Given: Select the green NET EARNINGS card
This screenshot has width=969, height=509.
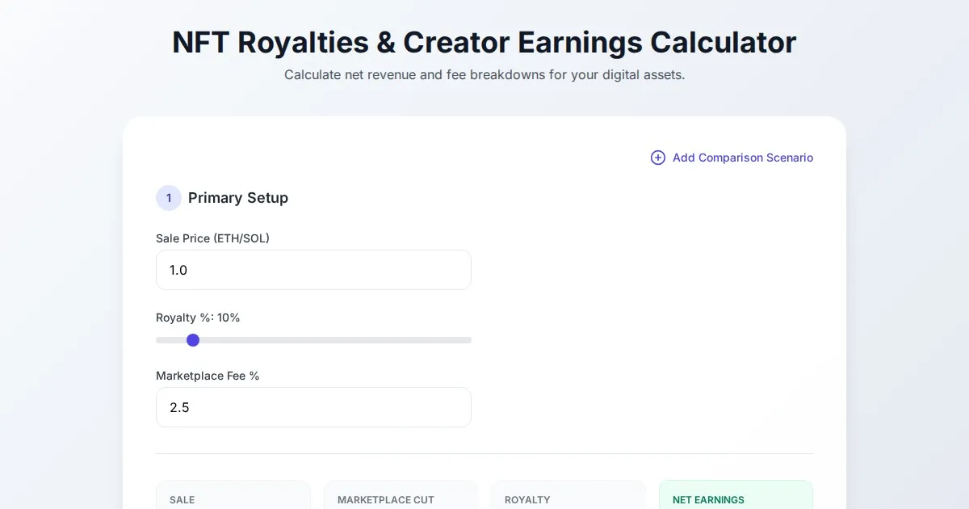Looking at the screenshot, I should tap(736, 496).
